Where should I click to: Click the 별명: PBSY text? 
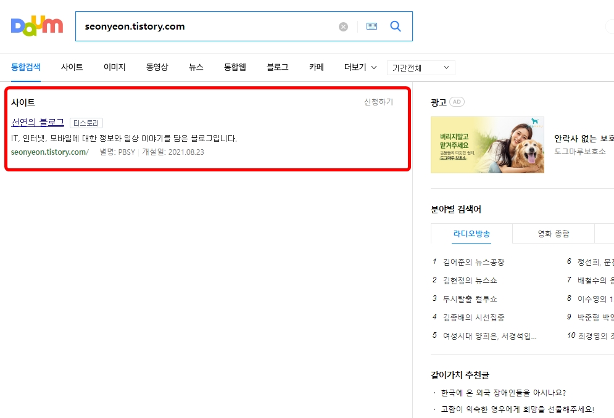tap(117, 152)
